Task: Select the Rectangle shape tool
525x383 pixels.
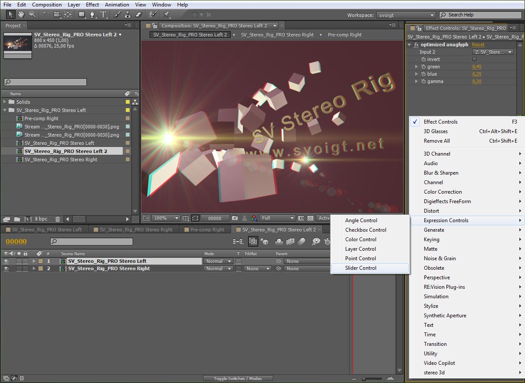Action: tap(82, 14)
